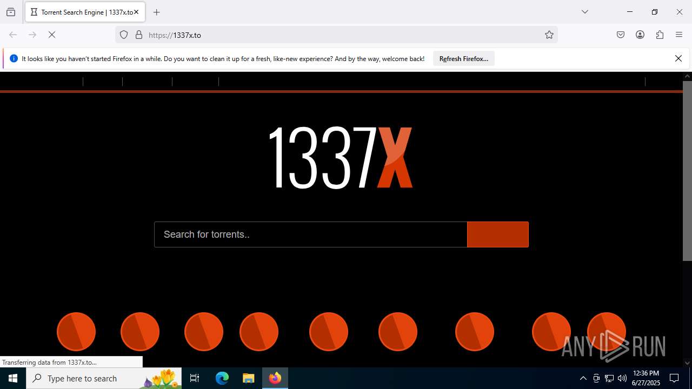The image size is (692, 389).
Task: Open Firefox View recent browsing icon
Action: pos(11,12)
